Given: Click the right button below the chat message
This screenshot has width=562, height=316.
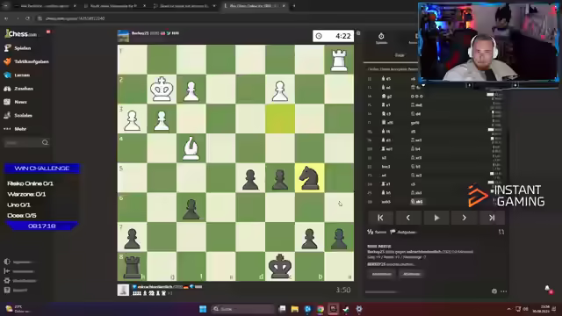Looking at the screenshot, I should point(412,274).
